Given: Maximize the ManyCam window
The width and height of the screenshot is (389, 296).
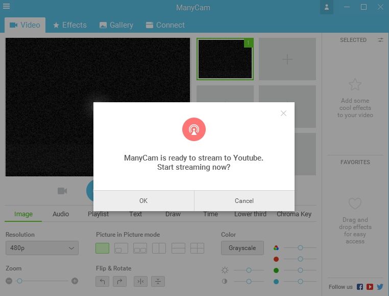Looking at the screenshot, I should tap(363, 7).
